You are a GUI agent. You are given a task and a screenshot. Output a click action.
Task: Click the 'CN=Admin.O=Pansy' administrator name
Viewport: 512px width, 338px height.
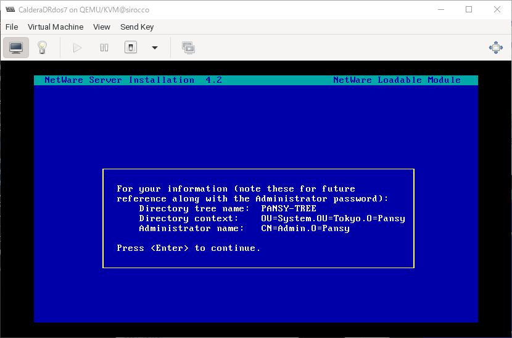[x=305, y=229]
